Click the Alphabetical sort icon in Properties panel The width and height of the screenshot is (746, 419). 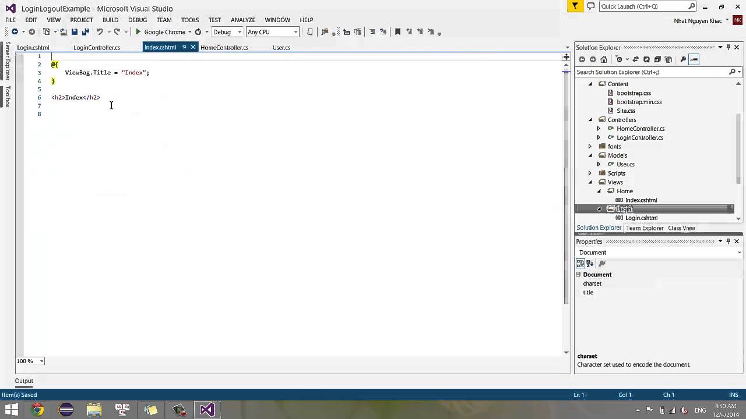coord(590,264)
